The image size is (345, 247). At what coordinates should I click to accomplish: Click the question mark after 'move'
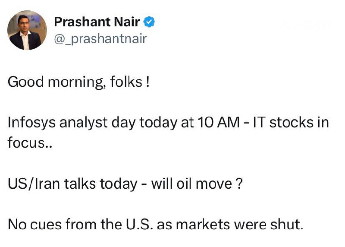[x=238, y=184]
